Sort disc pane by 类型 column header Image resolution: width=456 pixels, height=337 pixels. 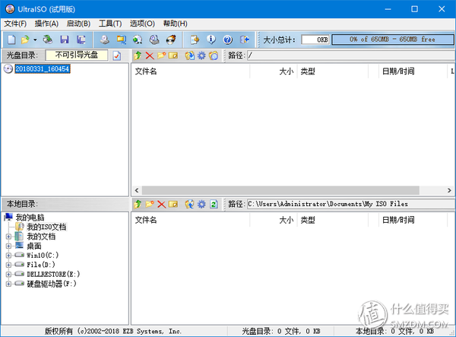coord(333,72)
